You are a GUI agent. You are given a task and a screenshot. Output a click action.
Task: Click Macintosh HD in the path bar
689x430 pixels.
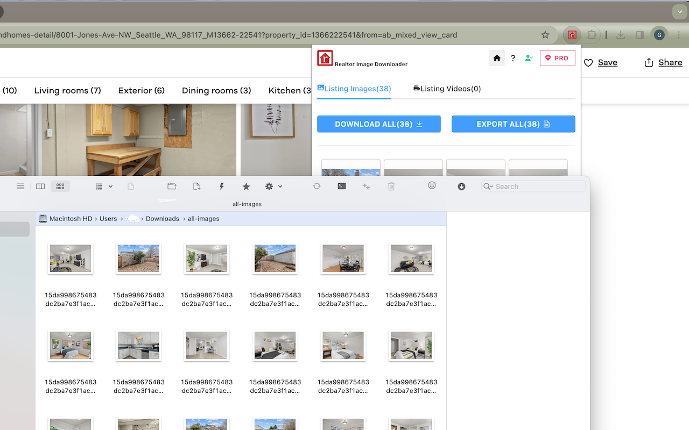tap(66, 219)
